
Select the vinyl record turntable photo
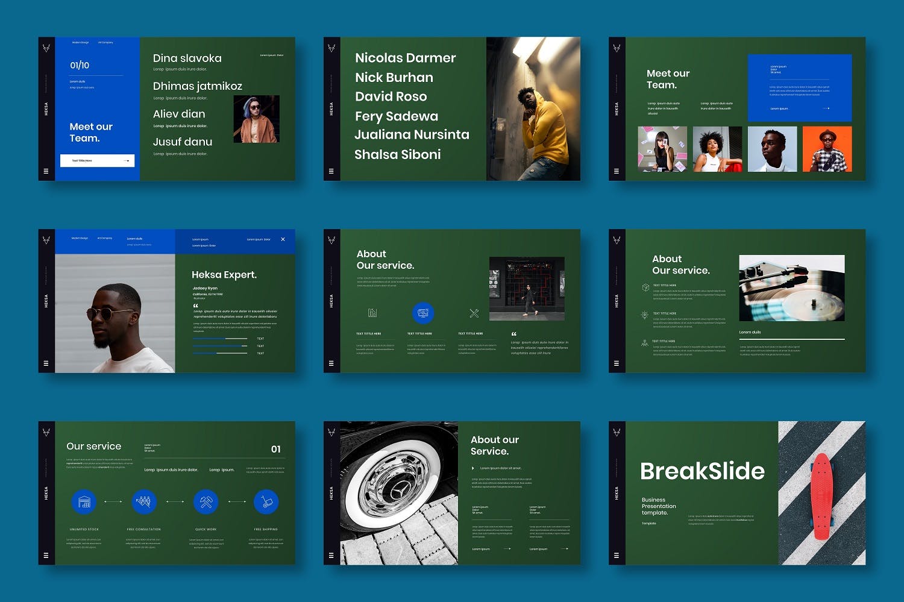tap(791, 288)
